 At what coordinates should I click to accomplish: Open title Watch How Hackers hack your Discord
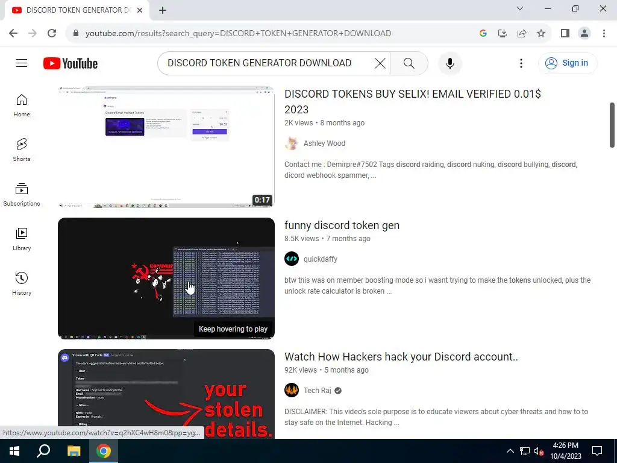[401, 357]
